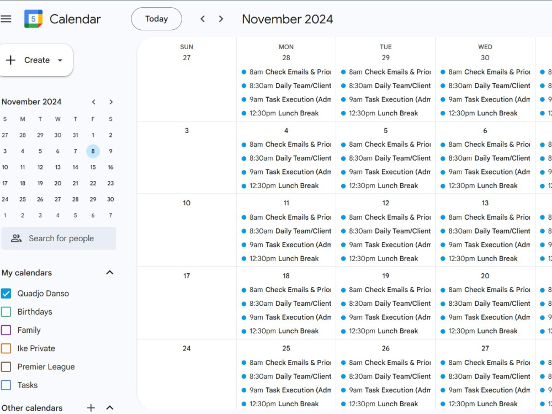Screen dimensions: 552x414
Task: Enable the Ike Private calendar
Action: point(6,348)
